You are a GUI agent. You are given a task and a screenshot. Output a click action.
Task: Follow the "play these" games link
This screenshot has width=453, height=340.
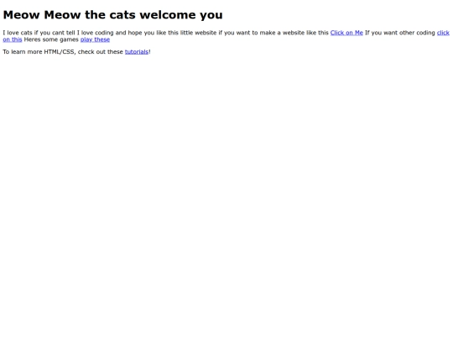click(x=95, y=39)
